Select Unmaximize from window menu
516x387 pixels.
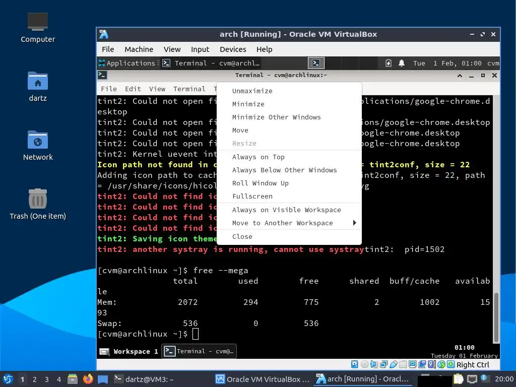coord(289,91)
